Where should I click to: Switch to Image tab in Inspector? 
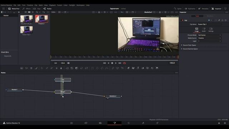[x=197, y=29]
